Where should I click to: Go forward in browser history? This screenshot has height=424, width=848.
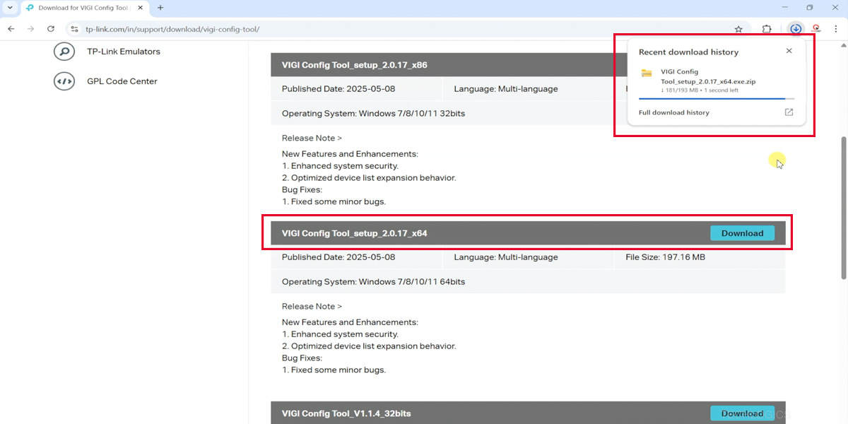point(30,29)
